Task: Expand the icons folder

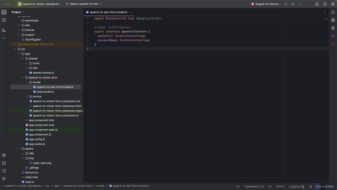Action: [27, 63]
